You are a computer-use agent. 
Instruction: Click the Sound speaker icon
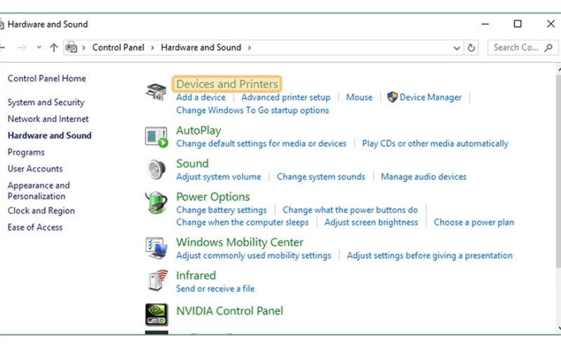point(156,169)
